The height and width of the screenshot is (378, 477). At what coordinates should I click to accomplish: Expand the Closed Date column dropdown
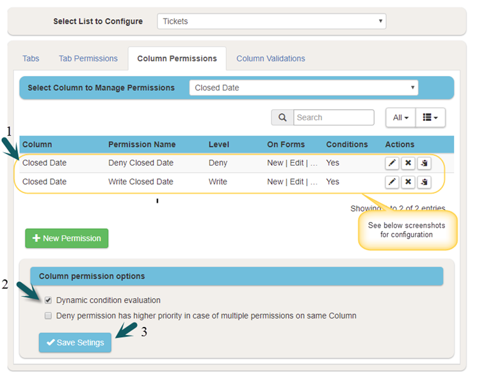point(303,88)
